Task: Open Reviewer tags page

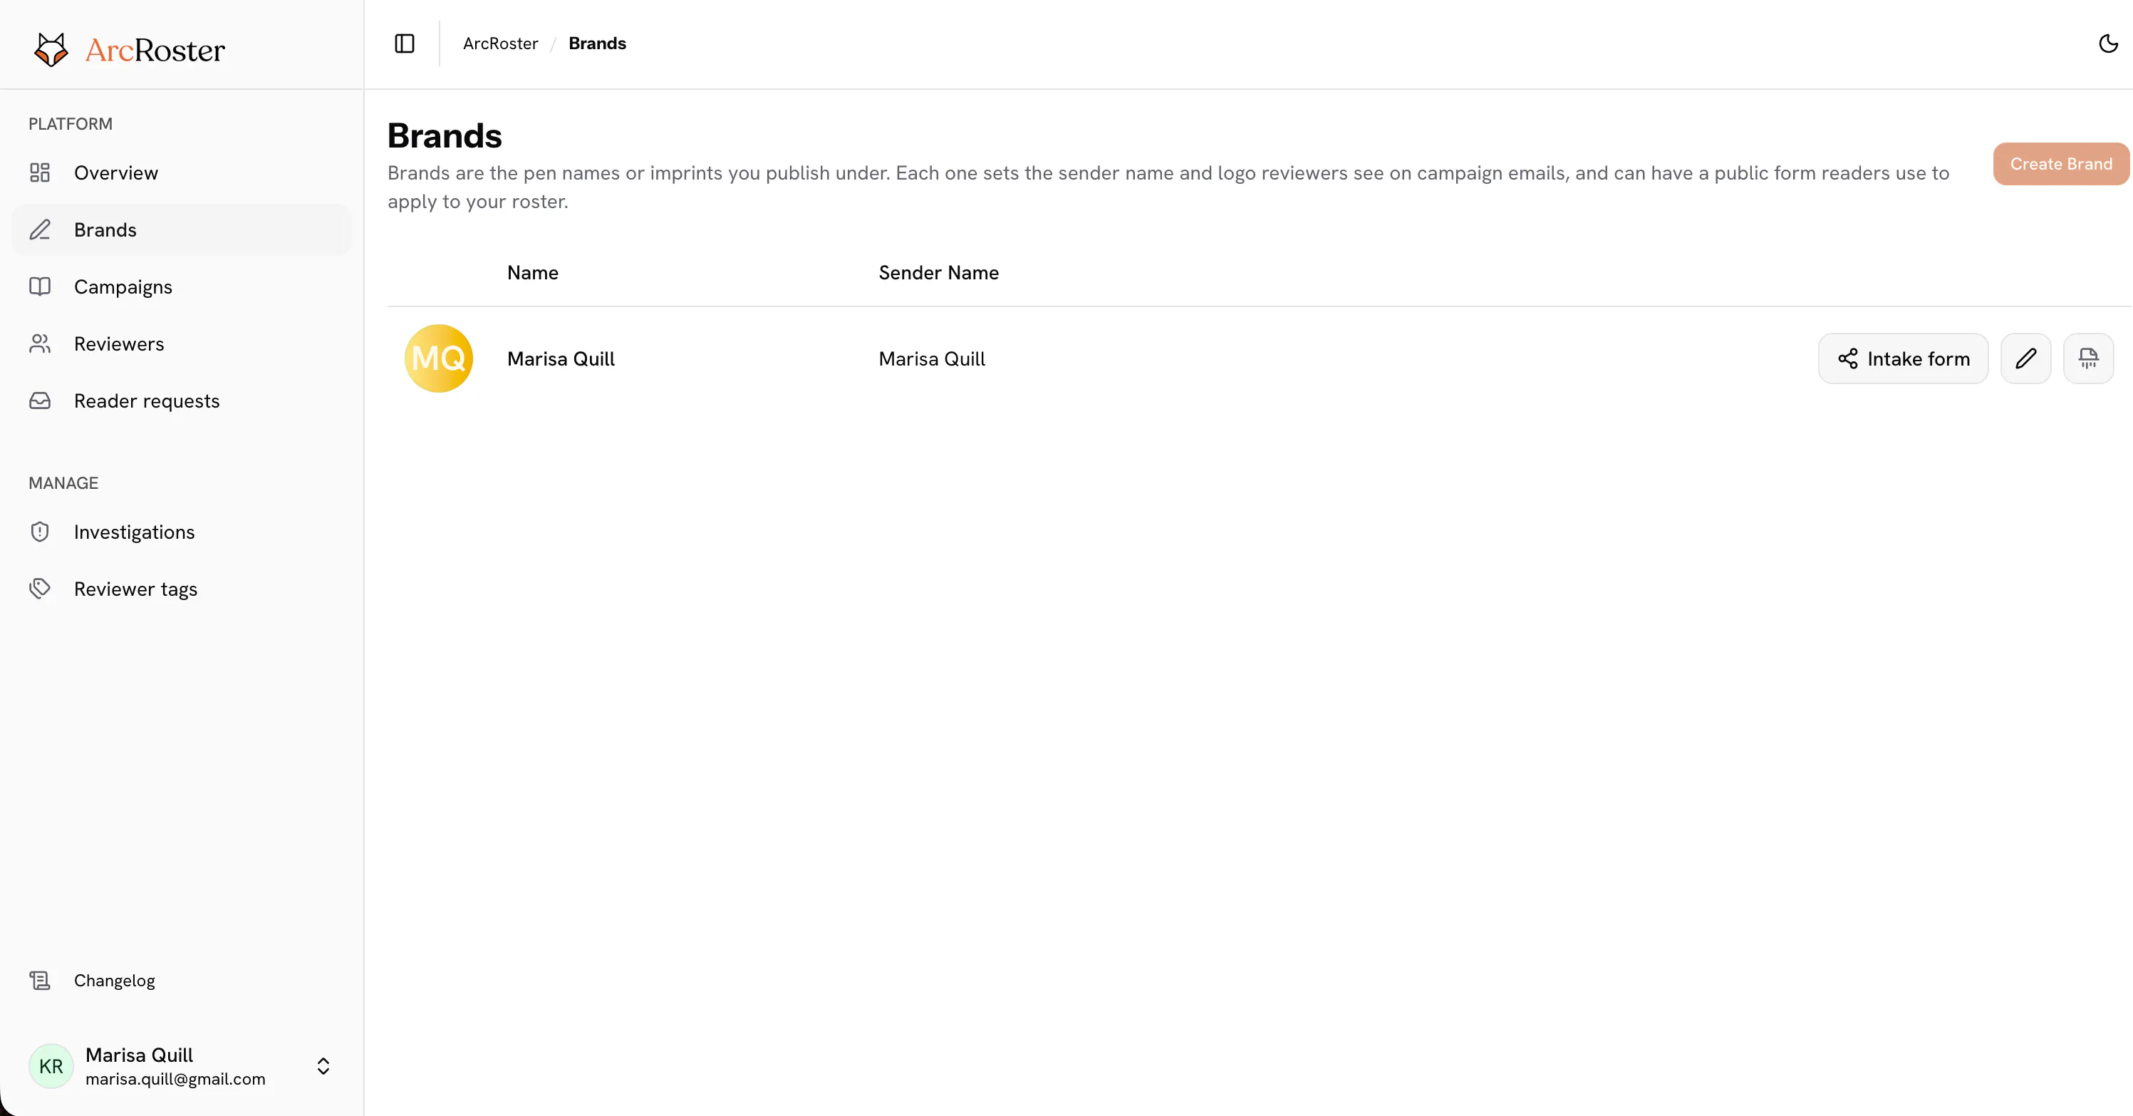Action: tap(182, 589)
